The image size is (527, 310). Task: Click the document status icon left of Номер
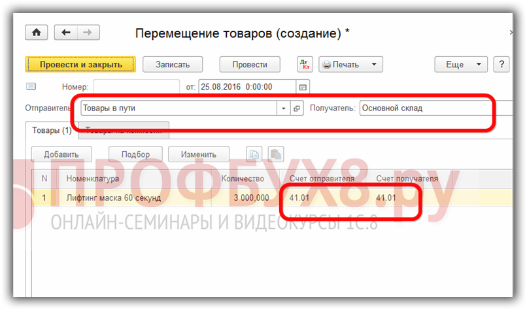pos(31,86)
